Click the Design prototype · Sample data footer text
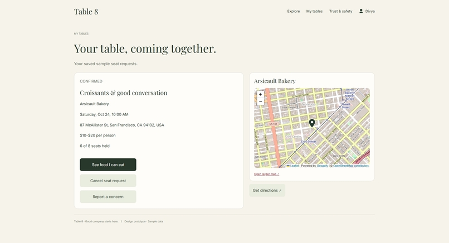The image size is (449, 243). 144,221
